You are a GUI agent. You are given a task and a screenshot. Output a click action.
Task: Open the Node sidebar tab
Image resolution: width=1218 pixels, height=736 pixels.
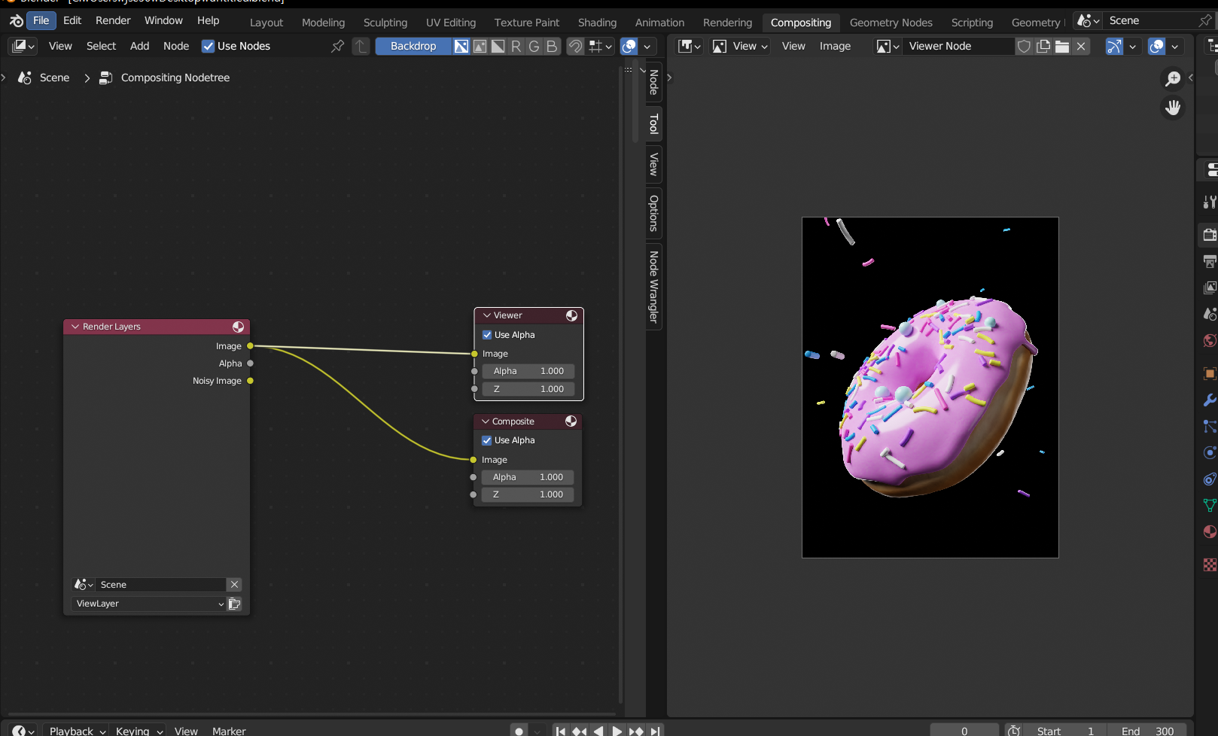tap(653, 82)
